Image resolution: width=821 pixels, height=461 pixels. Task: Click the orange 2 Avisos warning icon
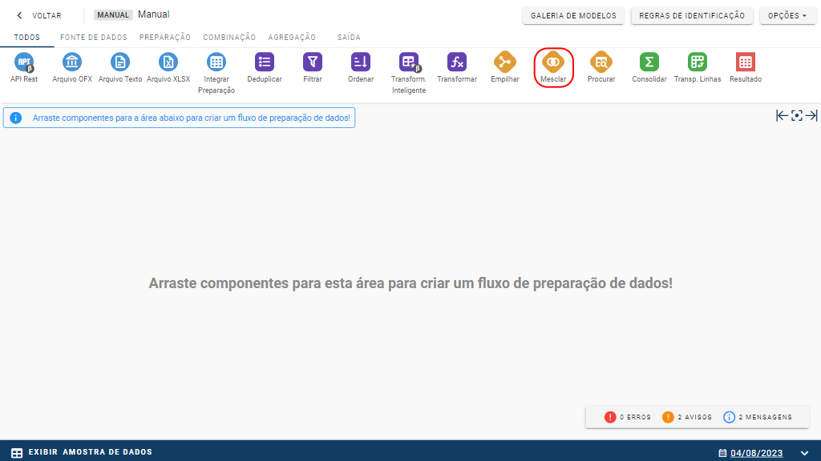click(x=668, y=417)
